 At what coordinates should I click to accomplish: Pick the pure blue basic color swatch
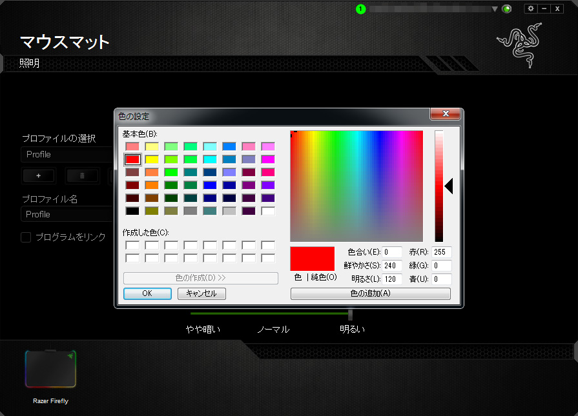click(x=210, y=185)
